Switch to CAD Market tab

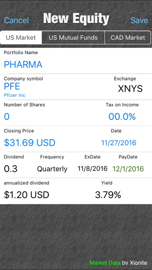[x=128, y=37]
